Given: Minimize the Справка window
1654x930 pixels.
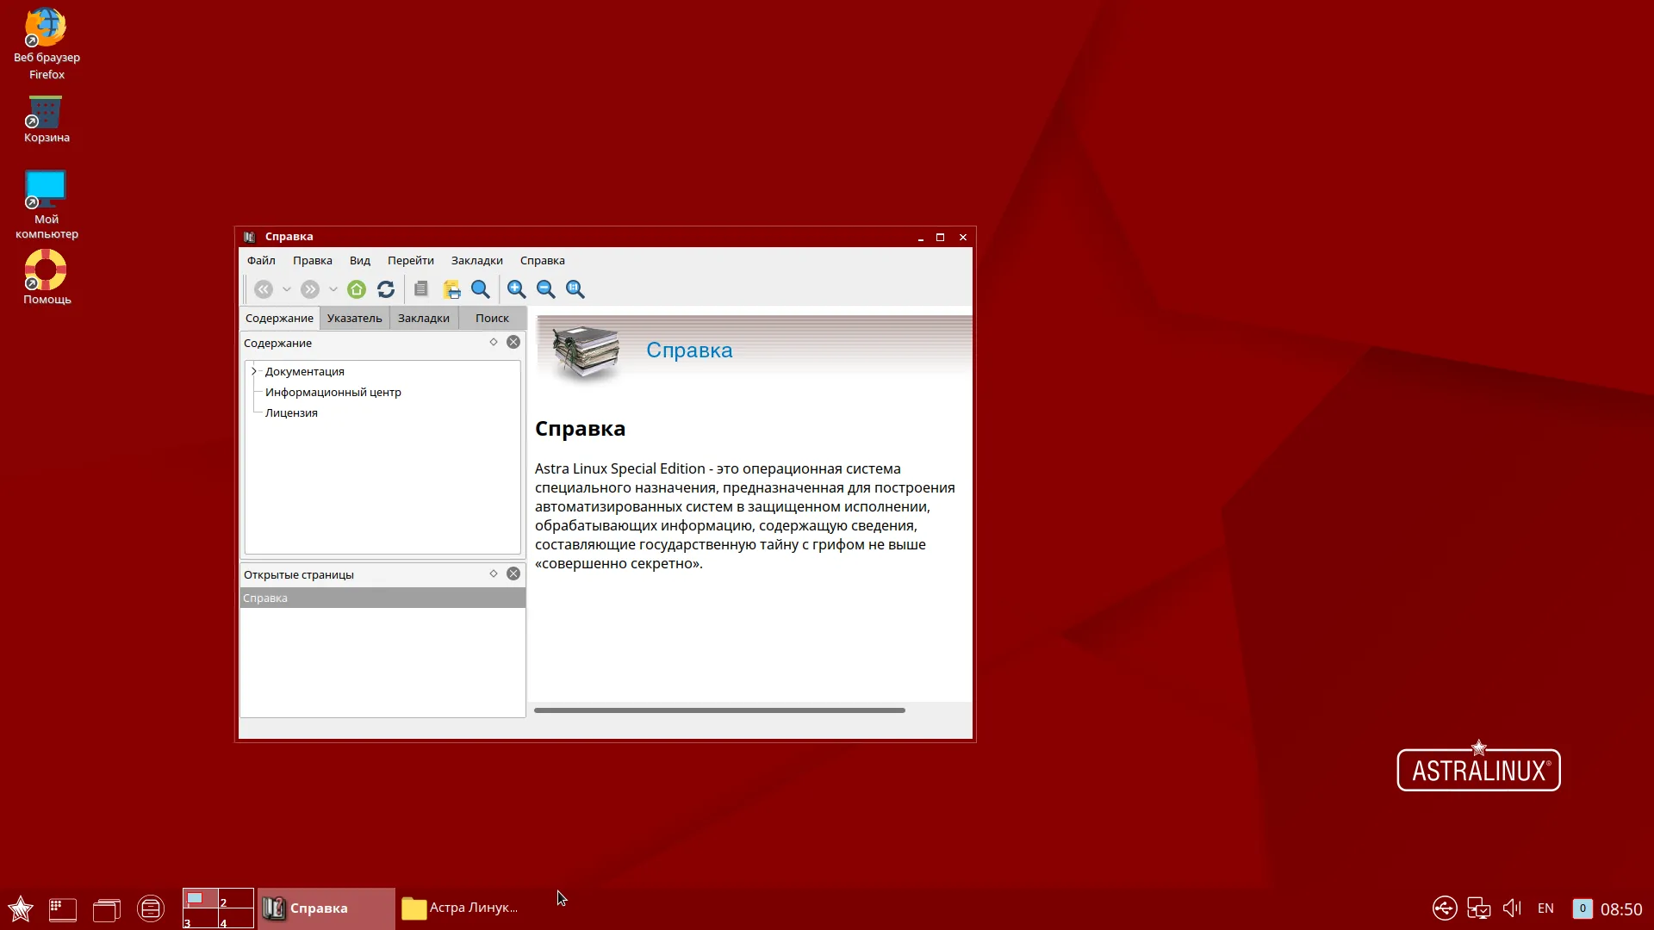Looking at the screenshot, I should point(921,237).
